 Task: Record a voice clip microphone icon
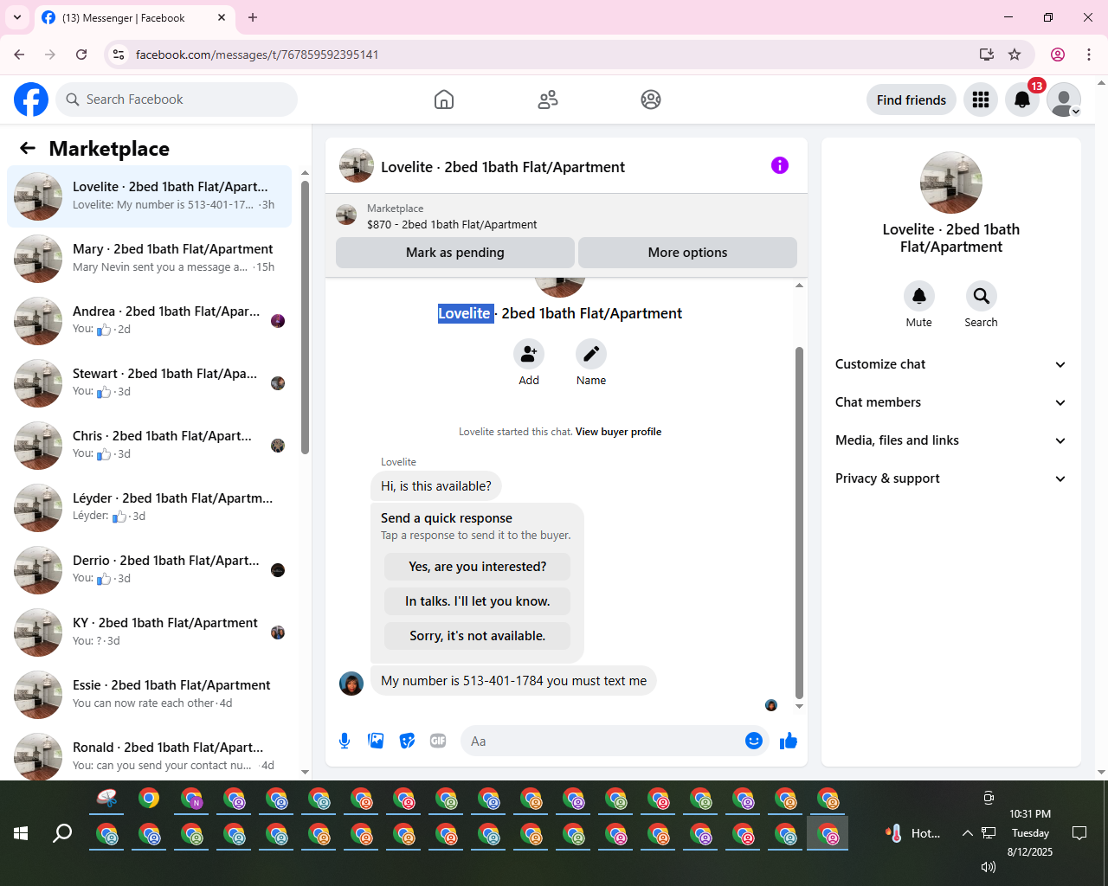[x=345, y=741]
